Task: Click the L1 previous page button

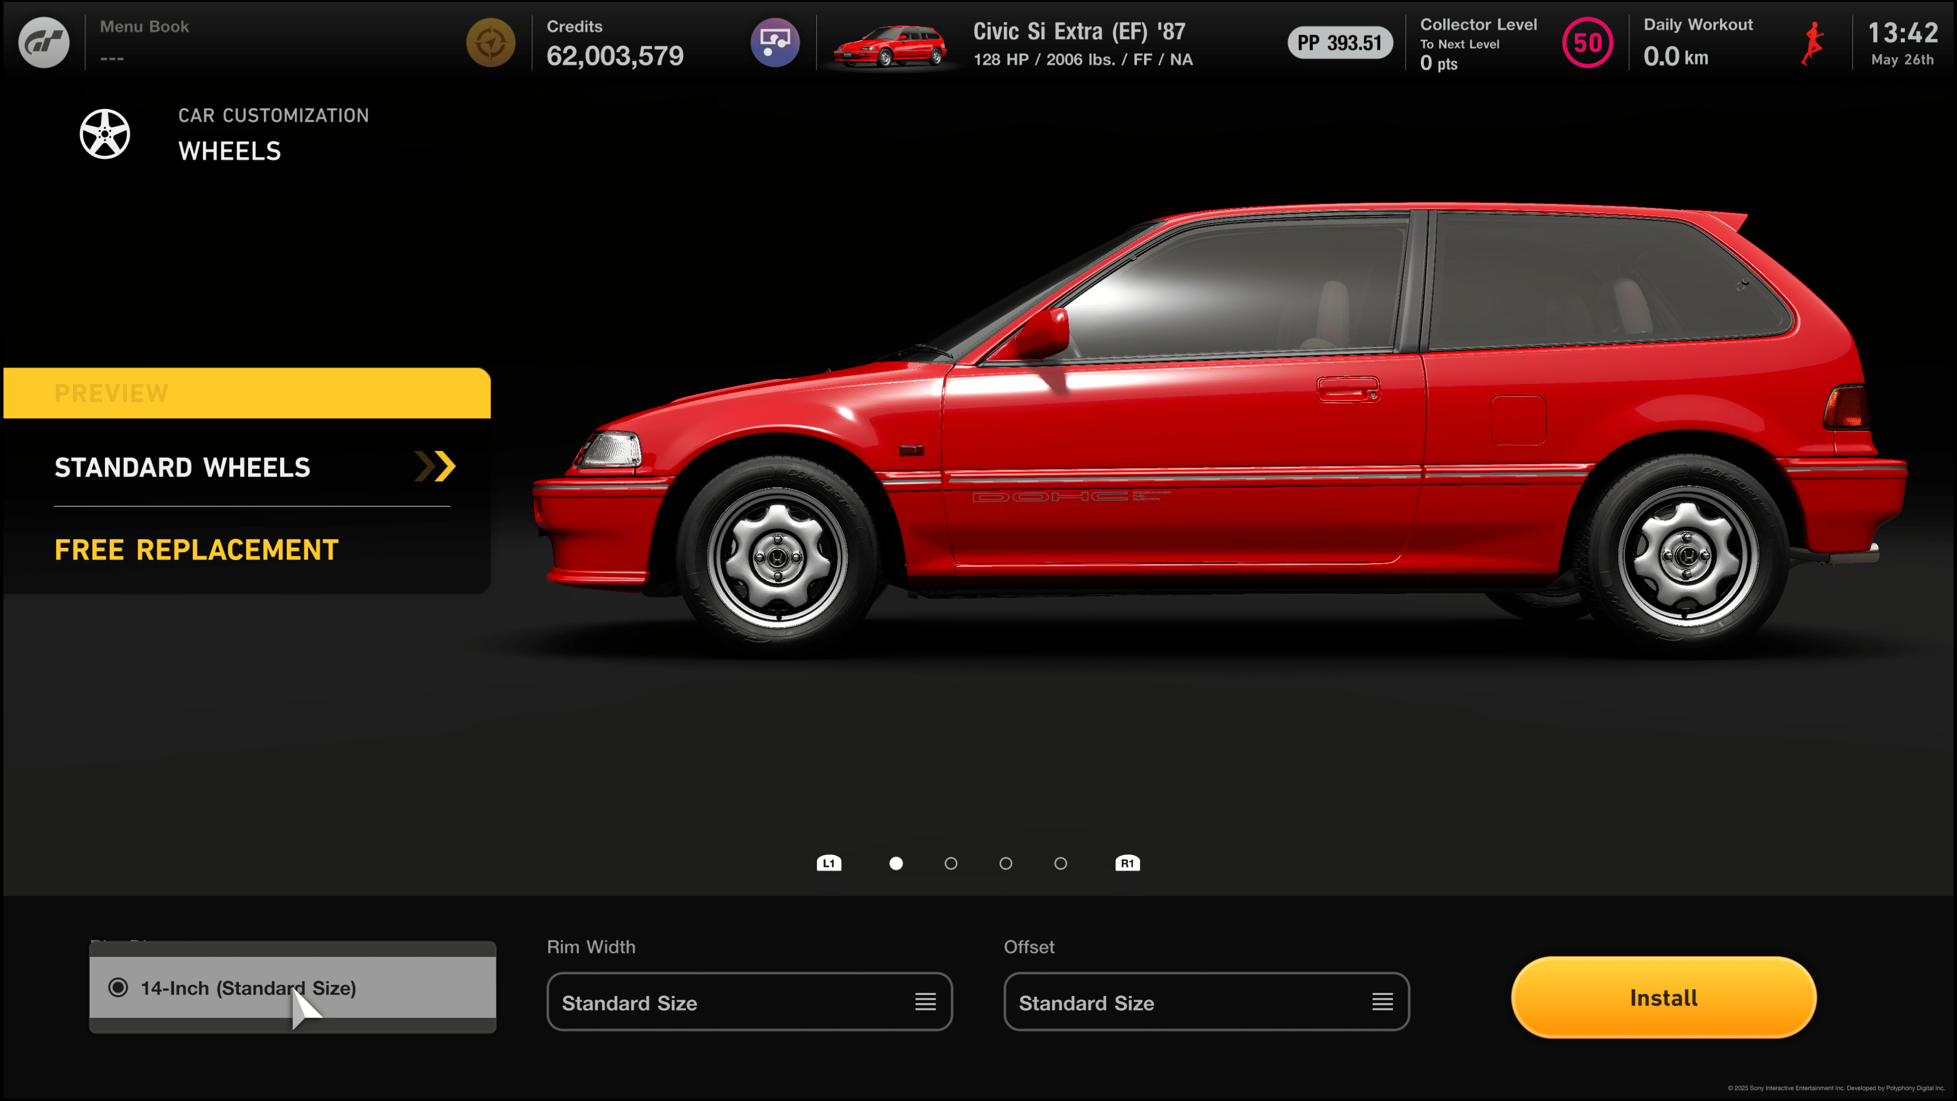Action: point(829,863)
